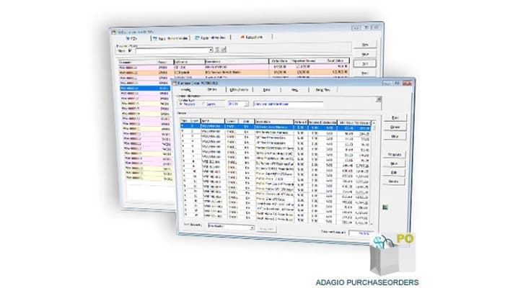Click the checkmark icon right of filter dropdown

tap(224, 49)
